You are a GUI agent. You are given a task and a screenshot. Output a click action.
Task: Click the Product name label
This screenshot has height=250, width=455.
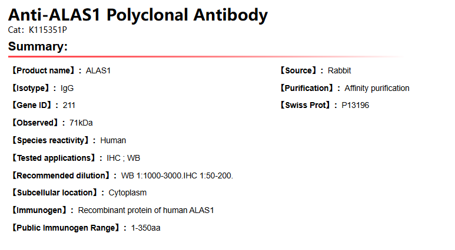pyautogui.click(x=45, y=71)
